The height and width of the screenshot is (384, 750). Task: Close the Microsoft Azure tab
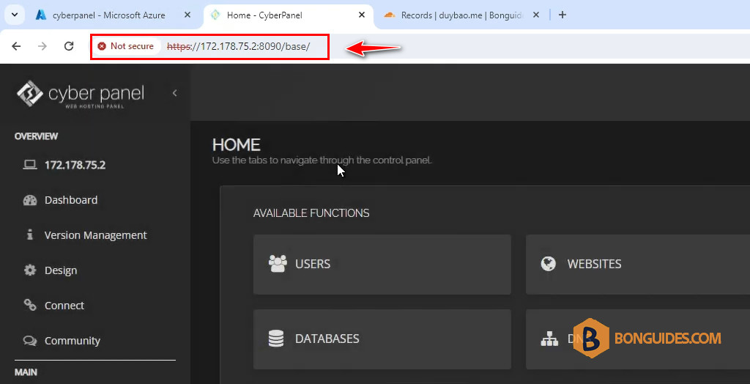[x=187, y=15]
